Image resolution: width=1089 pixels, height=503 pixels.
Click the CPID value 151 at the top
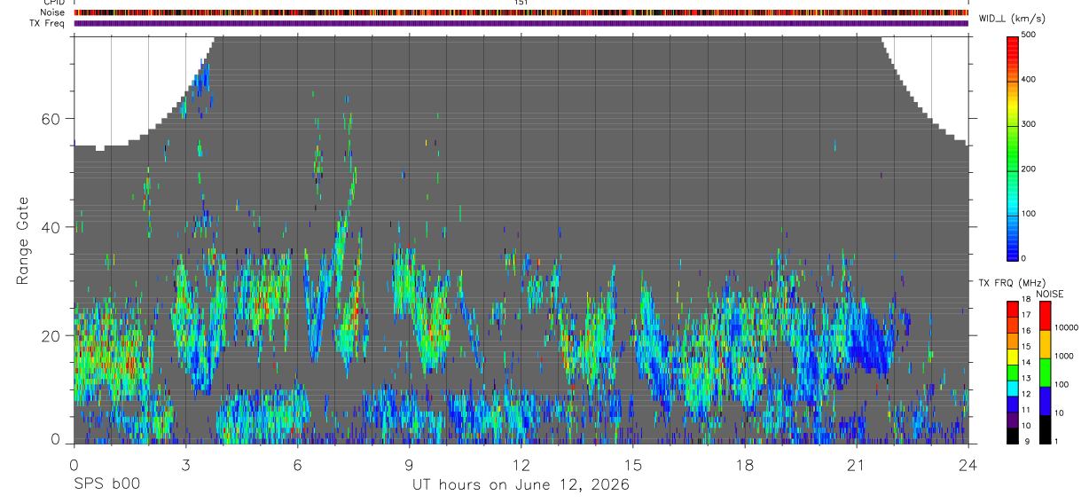pyautogui.click(x=521, y=3)
